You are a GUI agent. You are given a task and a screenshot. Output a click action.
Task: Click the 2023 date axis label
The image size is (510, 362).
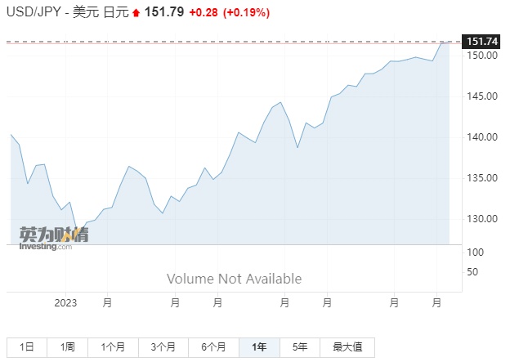(x=65, y=302)
